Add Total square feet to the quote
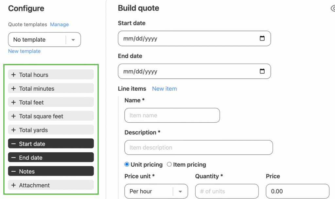 (x=13, y=116)
